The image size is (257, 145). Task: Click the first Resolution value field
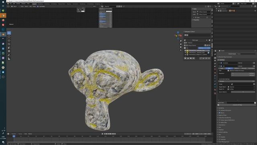pos(243,73)
